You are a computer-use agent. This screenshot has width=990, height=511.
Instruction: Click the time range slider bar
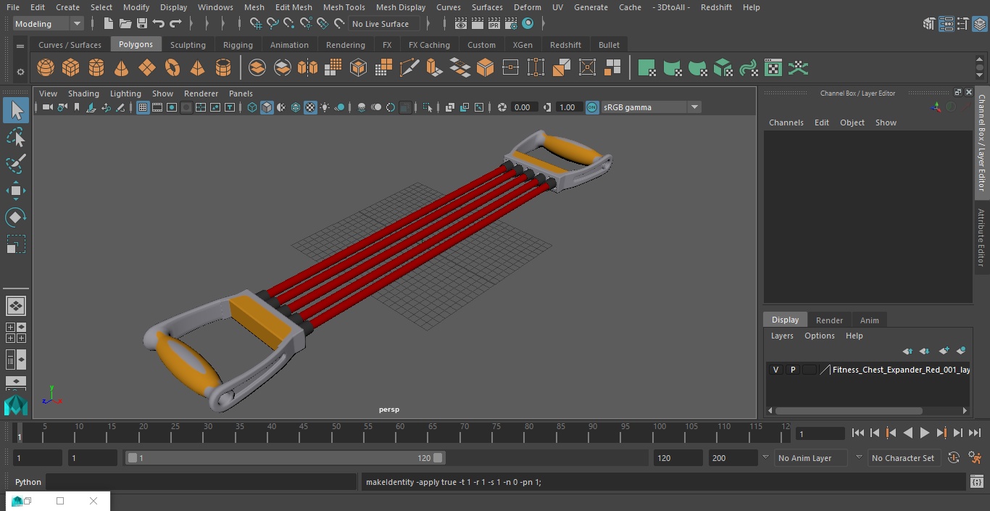[286, 458]
